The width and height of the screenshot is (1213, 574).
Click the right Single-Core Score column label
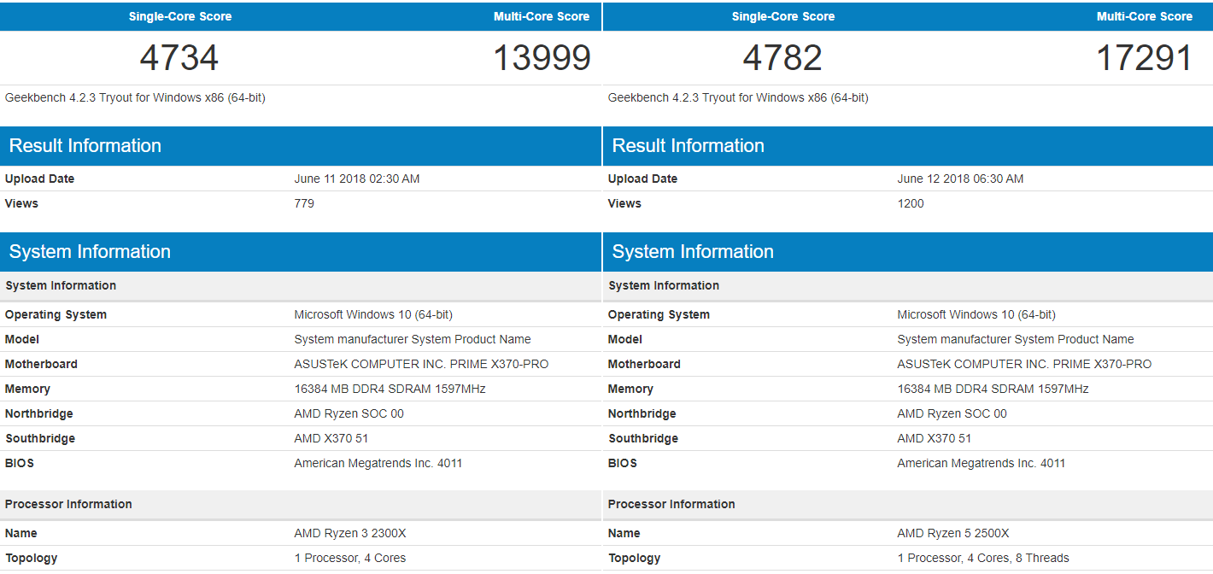[783, 16]
